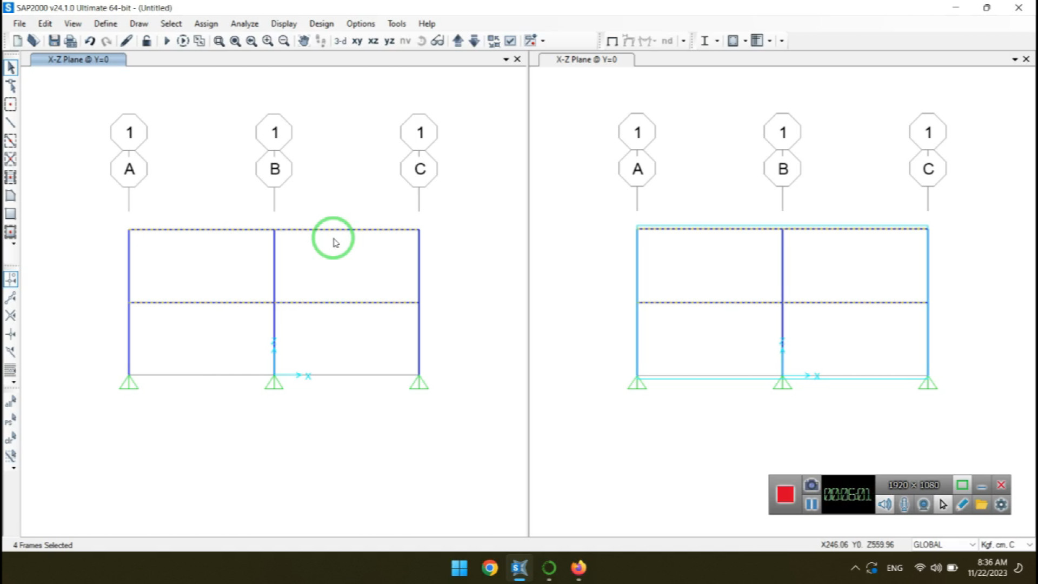Image resolution: width=1038 pixels, height=584 pixels.
Task: Click the Run Analysis play icon
Action: click(167, 41)
